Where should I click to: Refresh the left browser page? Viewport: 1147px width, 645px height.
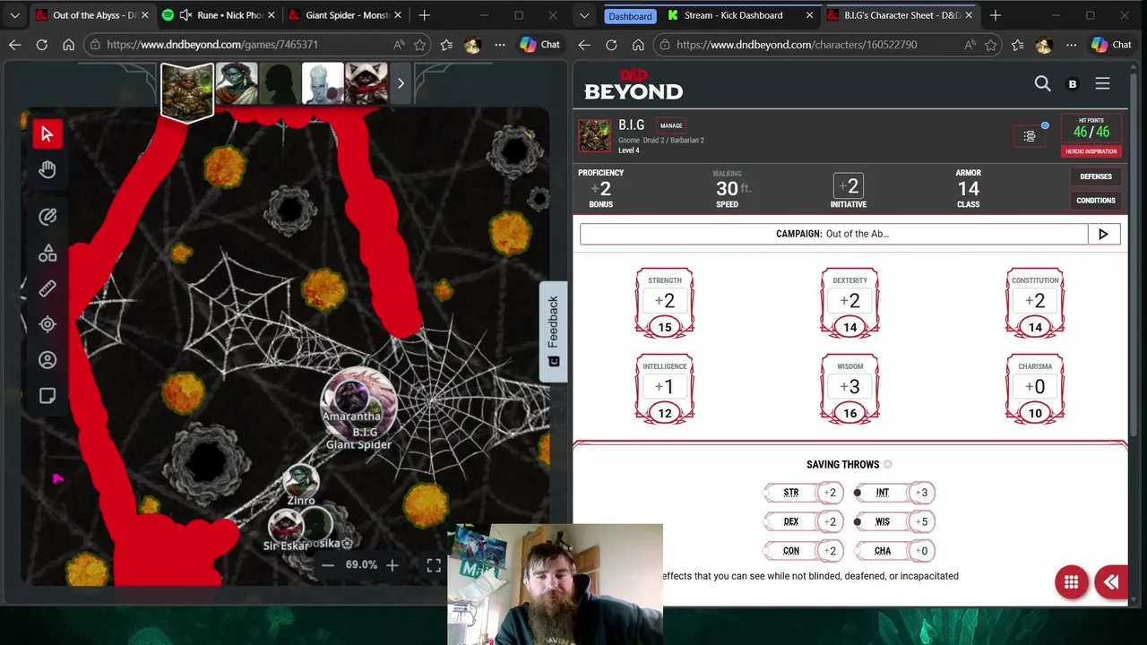[41, 45]
